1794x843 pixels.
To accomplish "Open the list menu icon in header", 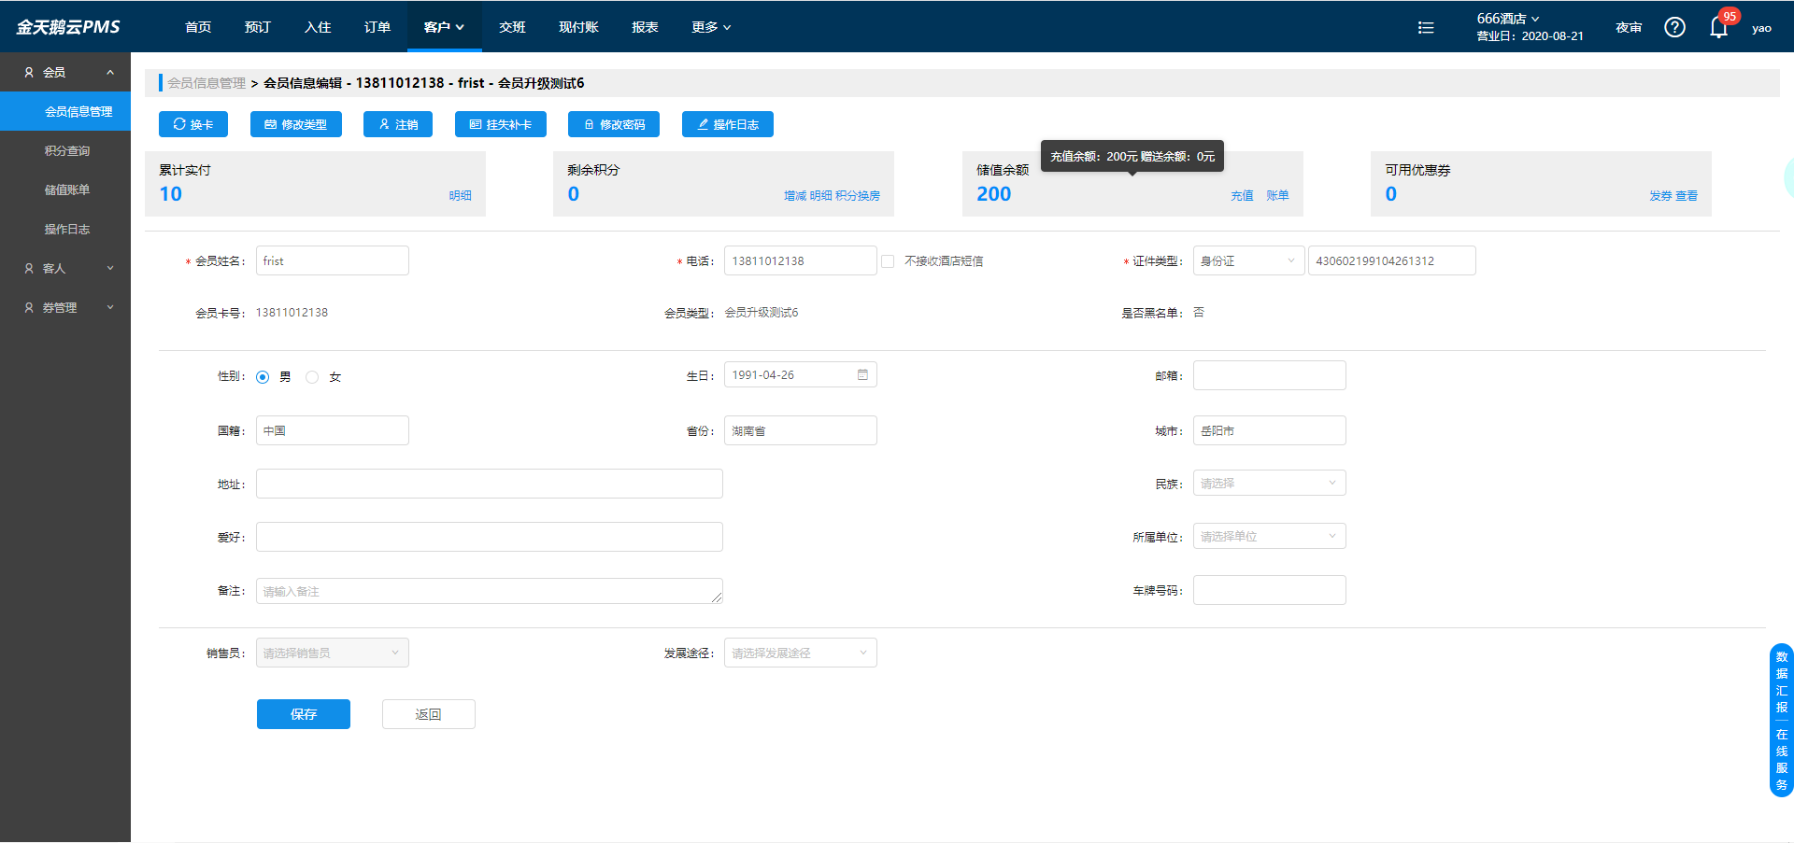I will [1426, 27].
